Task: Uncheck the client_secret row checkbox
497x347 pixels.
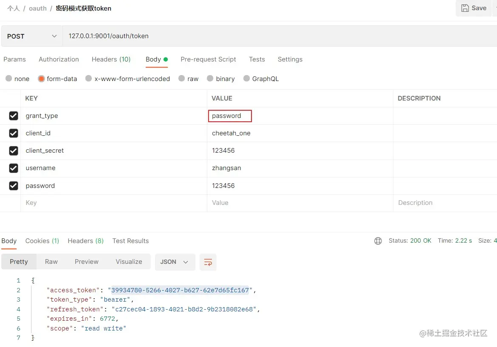Action: [x=13, y=151]
